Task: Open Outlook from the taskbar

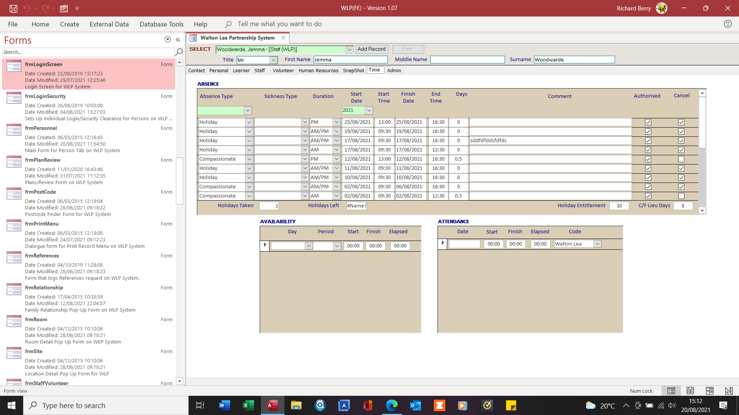Action: pos(415,405)
